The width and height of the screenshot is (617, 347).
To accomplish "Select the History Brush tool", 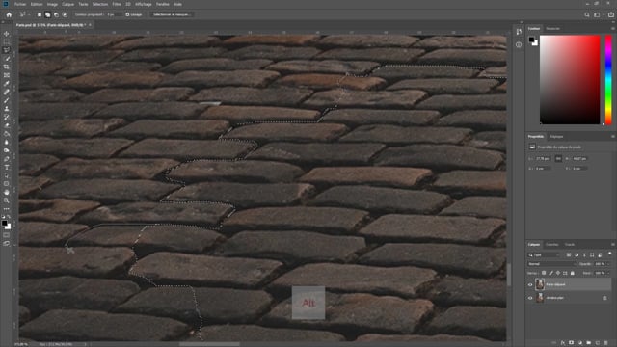I will coord(7,117).
